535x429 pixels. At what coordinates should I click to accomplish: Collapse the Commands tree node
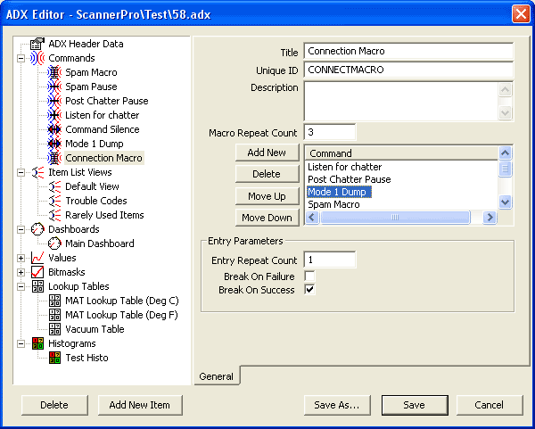21,58
